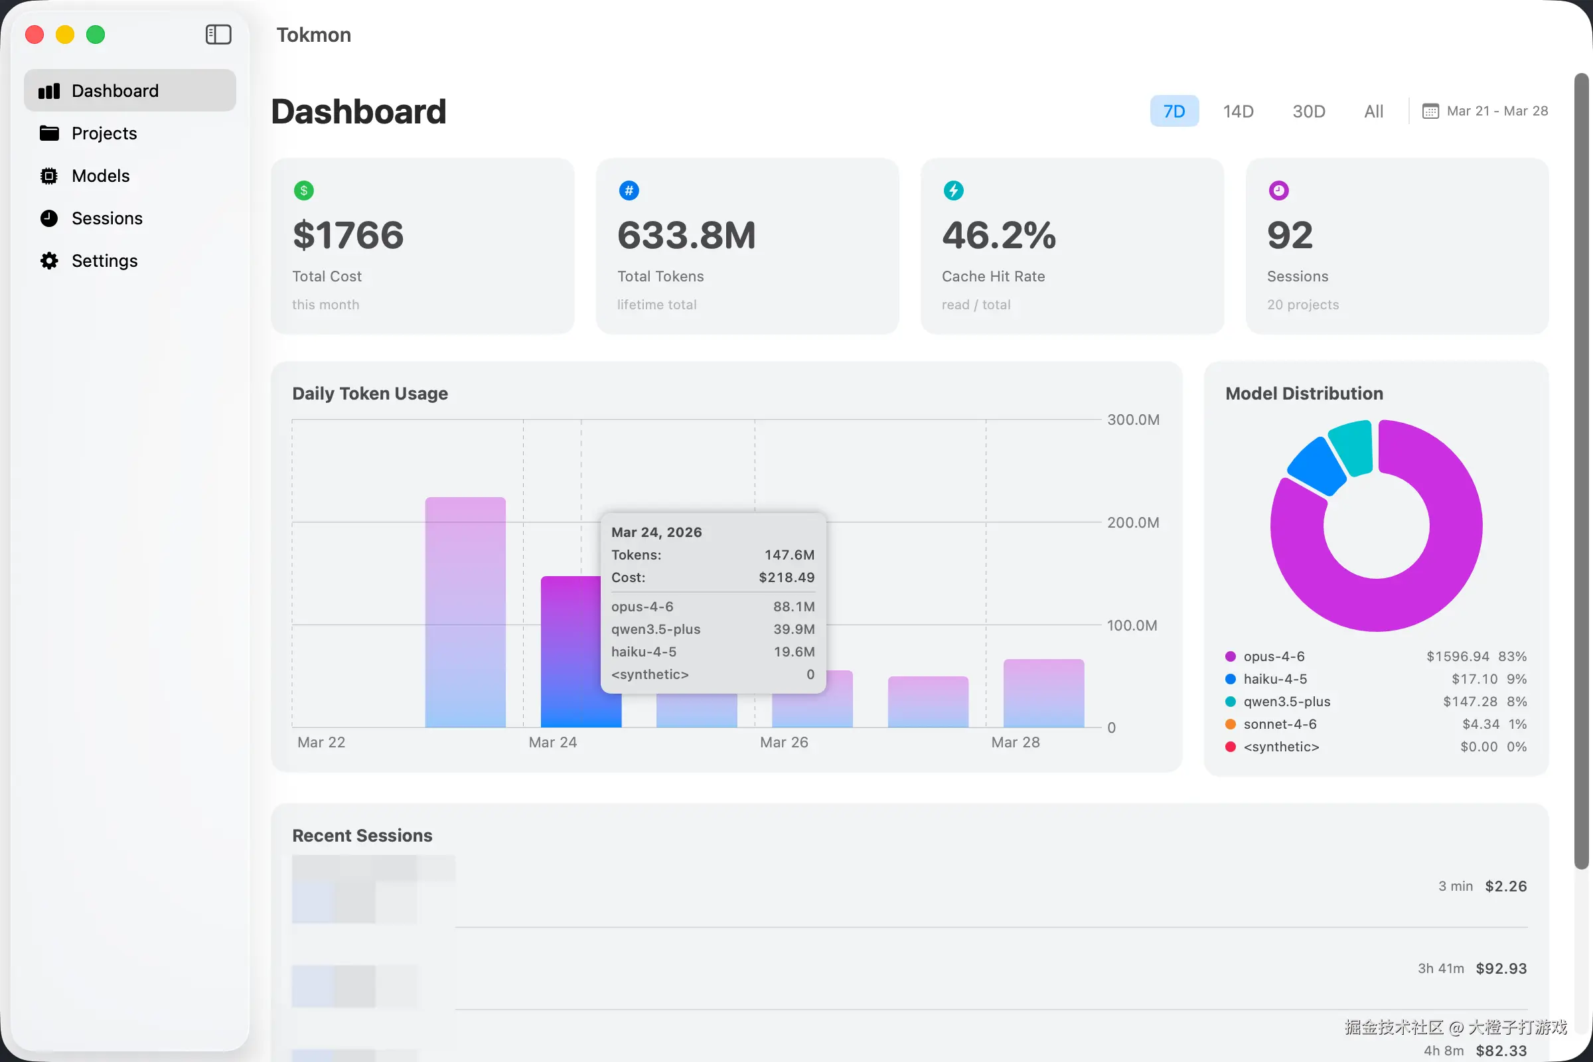
Task: Switch to the 14D time range tab
Action: (x=1238, y=110)
